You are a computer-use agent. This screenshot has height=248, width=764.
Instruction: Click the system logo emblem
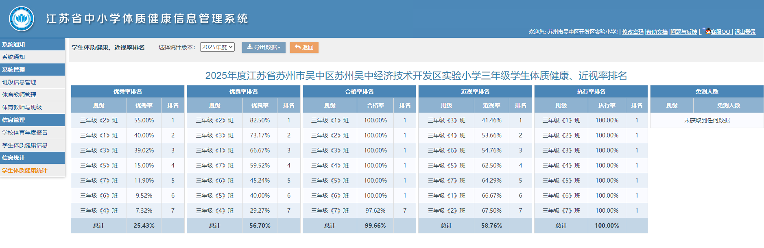point(22,19)
